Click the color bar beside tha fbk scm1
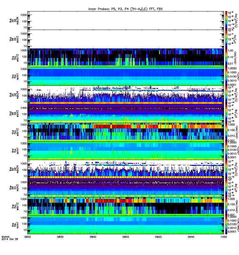The height and width of the screenshot is (255, 239). tap(226, 76)
